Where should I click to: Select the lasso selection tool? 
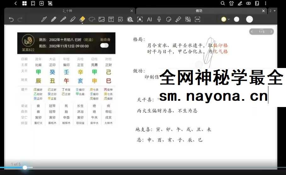92,19
